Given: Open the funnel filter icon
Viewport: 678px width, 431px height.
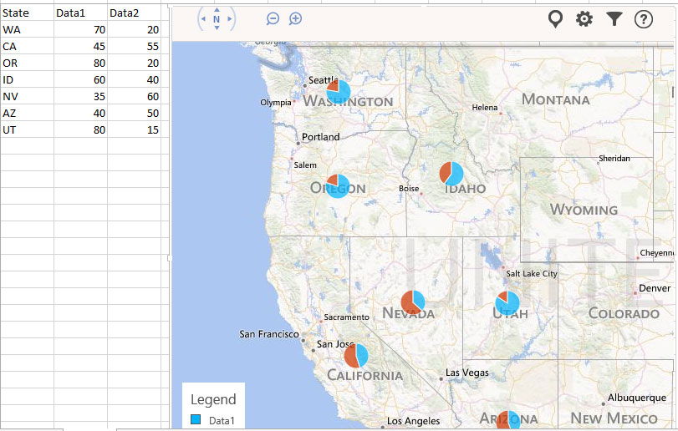Looking at the screenshot, I should click(614, 19).
